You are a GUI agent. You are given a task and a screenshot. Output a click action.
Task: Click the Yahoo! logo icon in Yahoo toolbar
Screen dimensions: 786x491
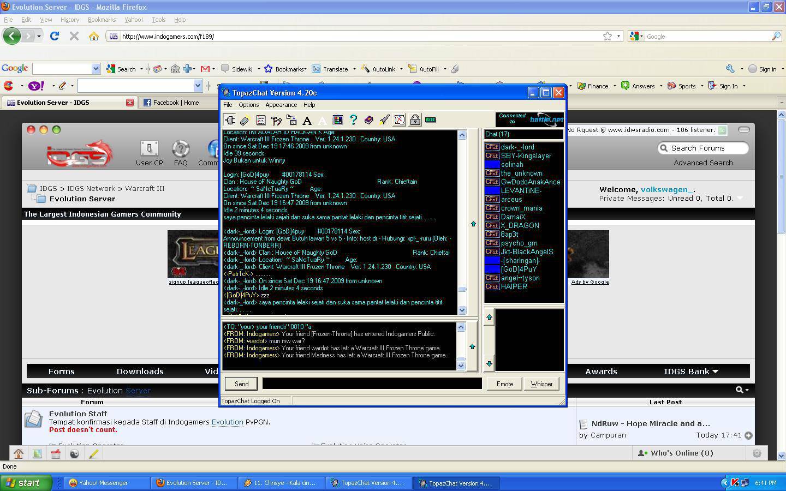[x=37, y=86]
